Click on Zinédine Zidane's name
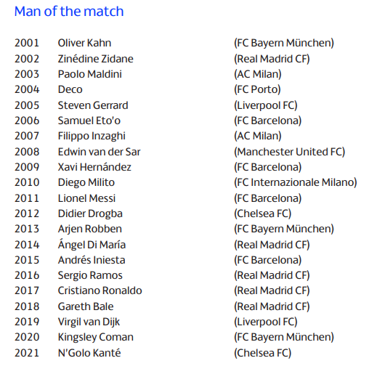The image size is (369, 366). click(95, 59)
